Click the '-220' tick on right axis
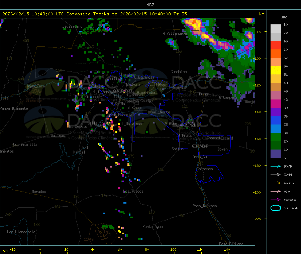The image size is (301, 254). 257,219
